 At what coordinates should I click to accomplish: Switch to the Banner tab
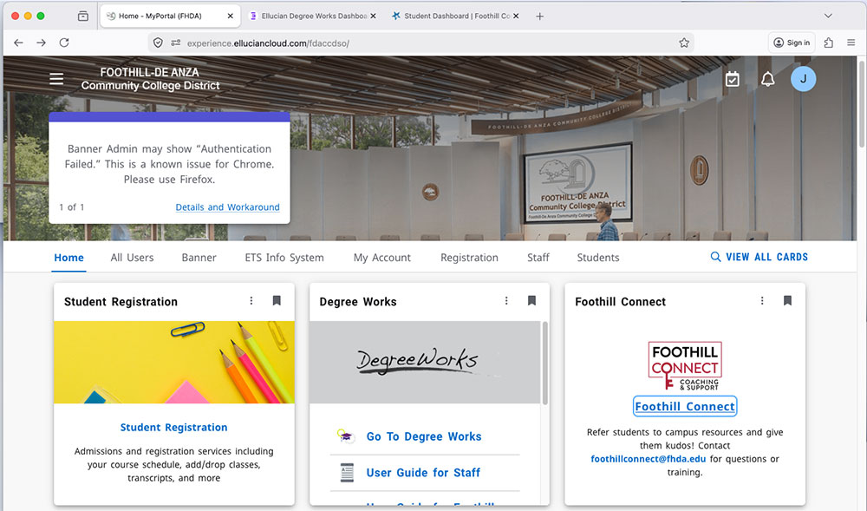pos(199,258)
